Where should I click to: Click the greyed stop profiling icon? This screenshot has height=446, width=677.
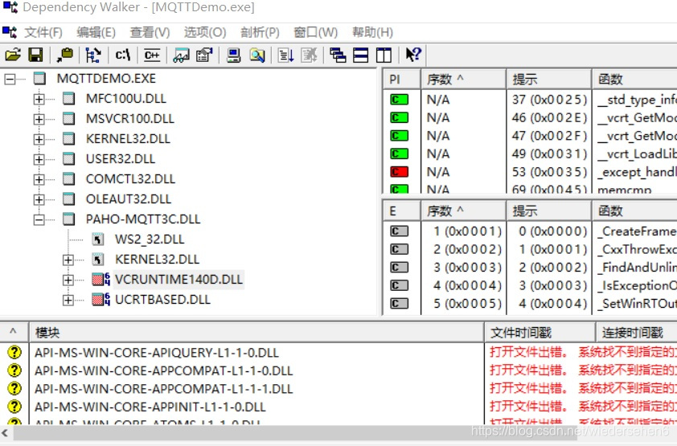click(x=309, y=55)
